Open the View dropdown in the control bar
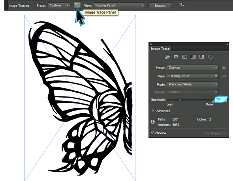The image size is (233, 181). (119, 6)
